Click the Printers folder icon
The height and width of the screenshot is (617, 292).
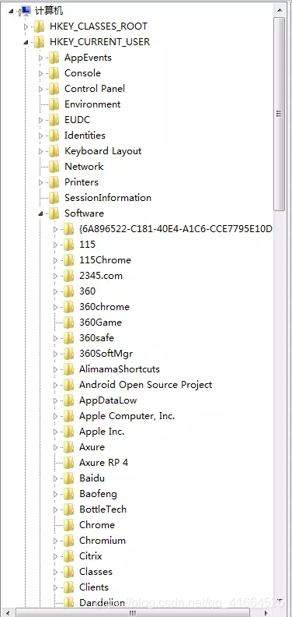click(x=54, y=182)
